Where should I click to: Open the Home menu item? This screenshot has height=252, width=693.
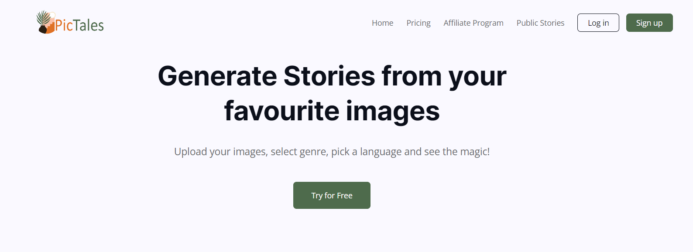pyautogui.click(x=382, y=23)
